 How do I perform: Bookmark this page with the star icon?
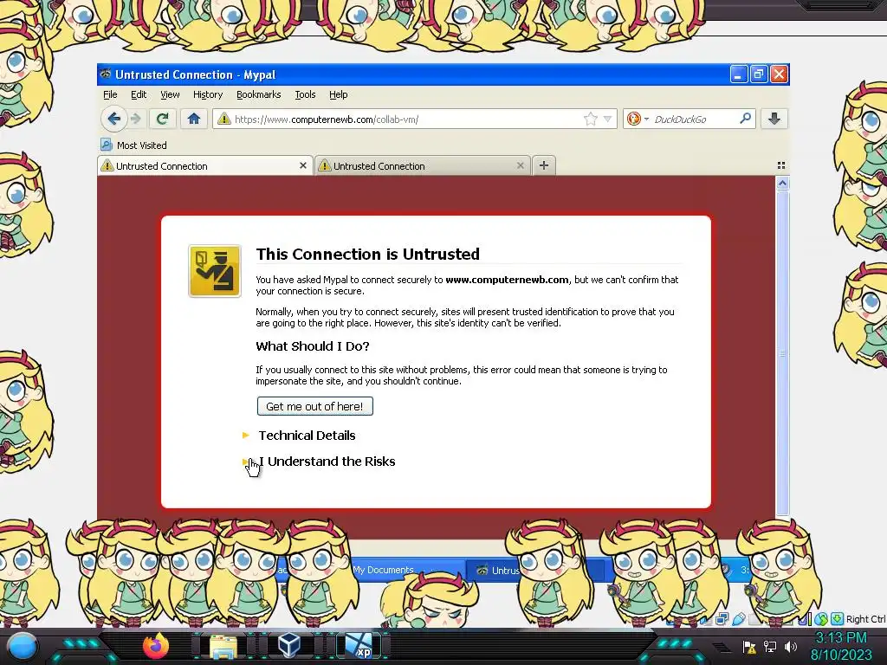pyautogui.click(x=590, y=119)
